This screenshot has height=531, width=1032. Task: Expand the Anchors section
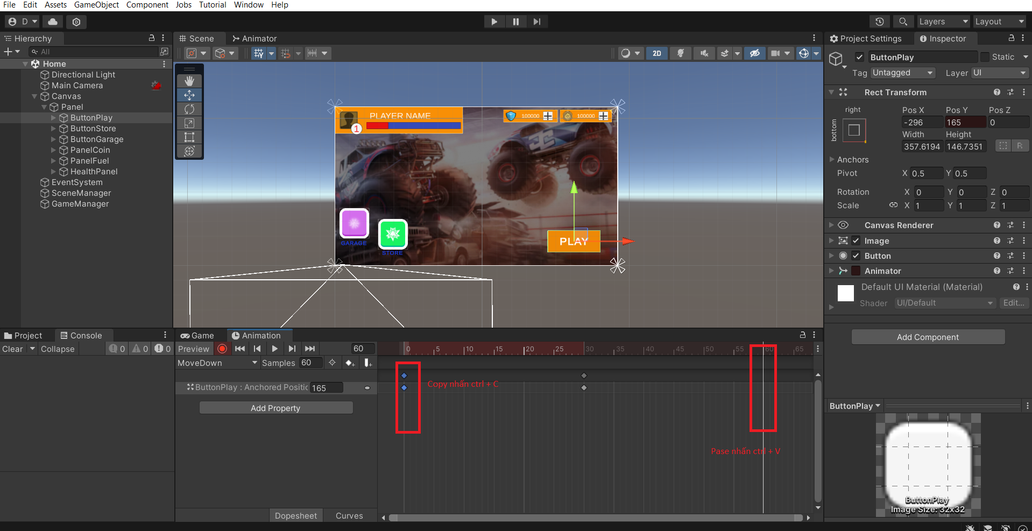[x=832, y=159]
